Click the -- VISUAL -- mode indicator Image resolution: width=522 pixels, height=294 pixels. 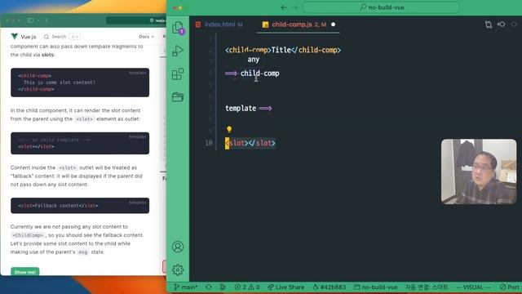pos(473,287)
